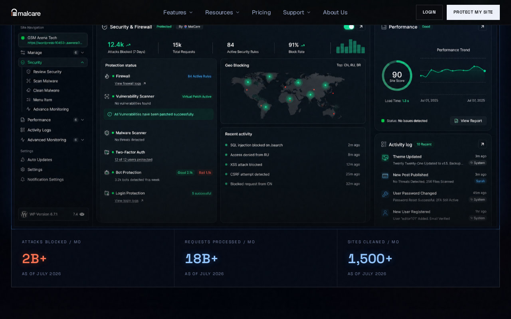Expand the Support dropdown chevron
Screen dimensions: 511x319
pos(309,12)
